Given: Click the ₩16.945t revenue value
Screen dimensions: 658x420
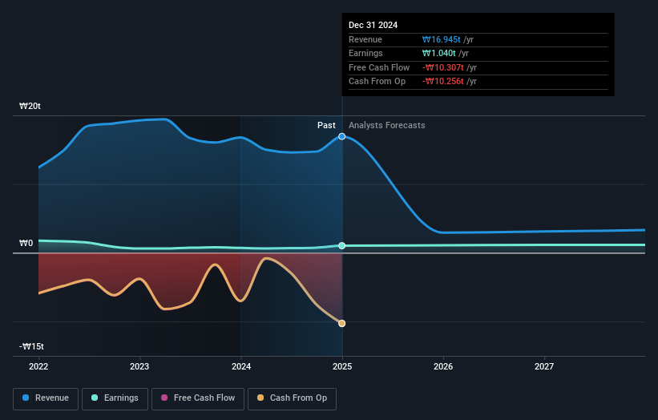Looking at the screenshot, I should pyautogui.click(x=441, y=39).
